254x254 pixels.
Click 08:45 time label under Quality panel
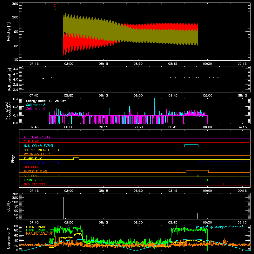tap(173, 223)
